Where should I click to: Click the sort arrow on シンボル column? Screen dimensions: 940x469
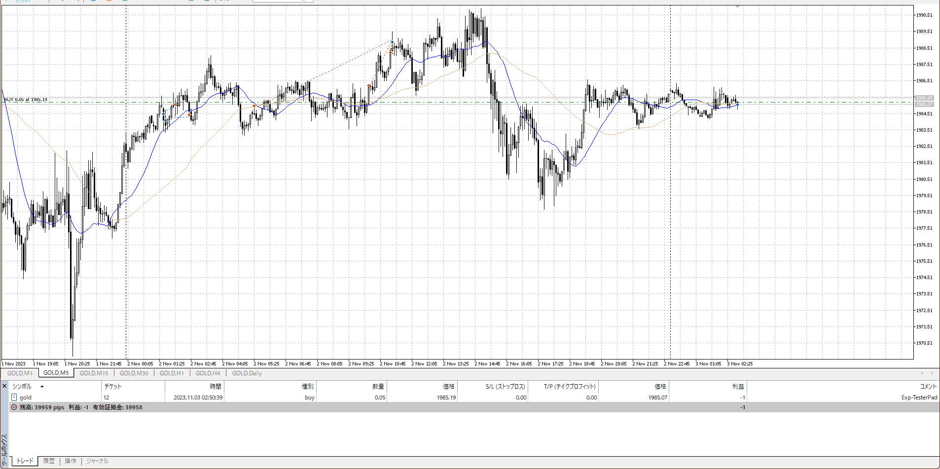[42, 387]
